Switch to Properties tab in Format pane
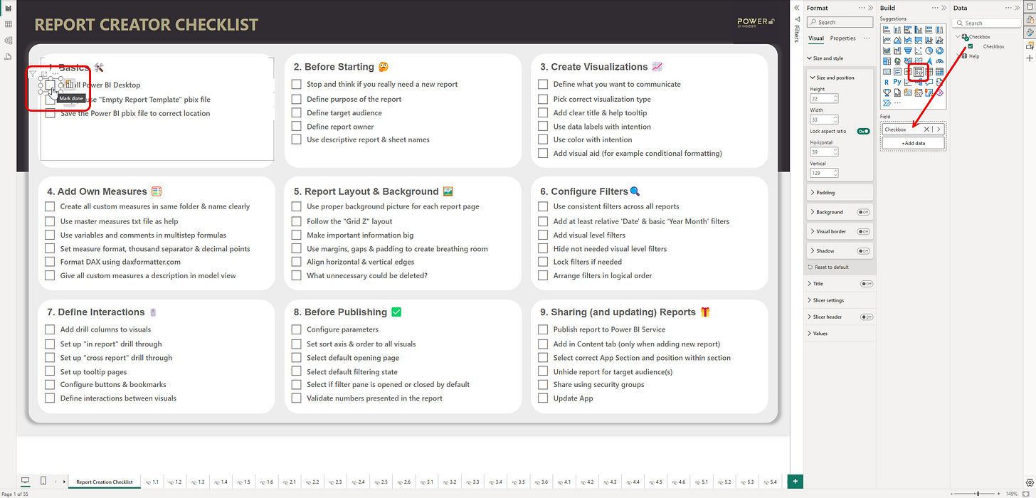 coord(842,38)
